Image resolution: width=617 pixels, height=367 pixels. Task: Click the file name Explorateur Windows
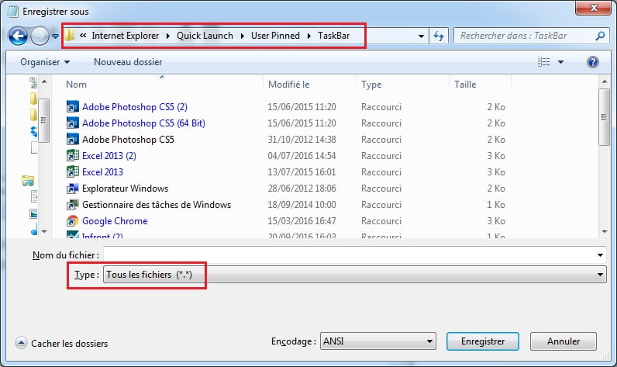tap(125, 189)
